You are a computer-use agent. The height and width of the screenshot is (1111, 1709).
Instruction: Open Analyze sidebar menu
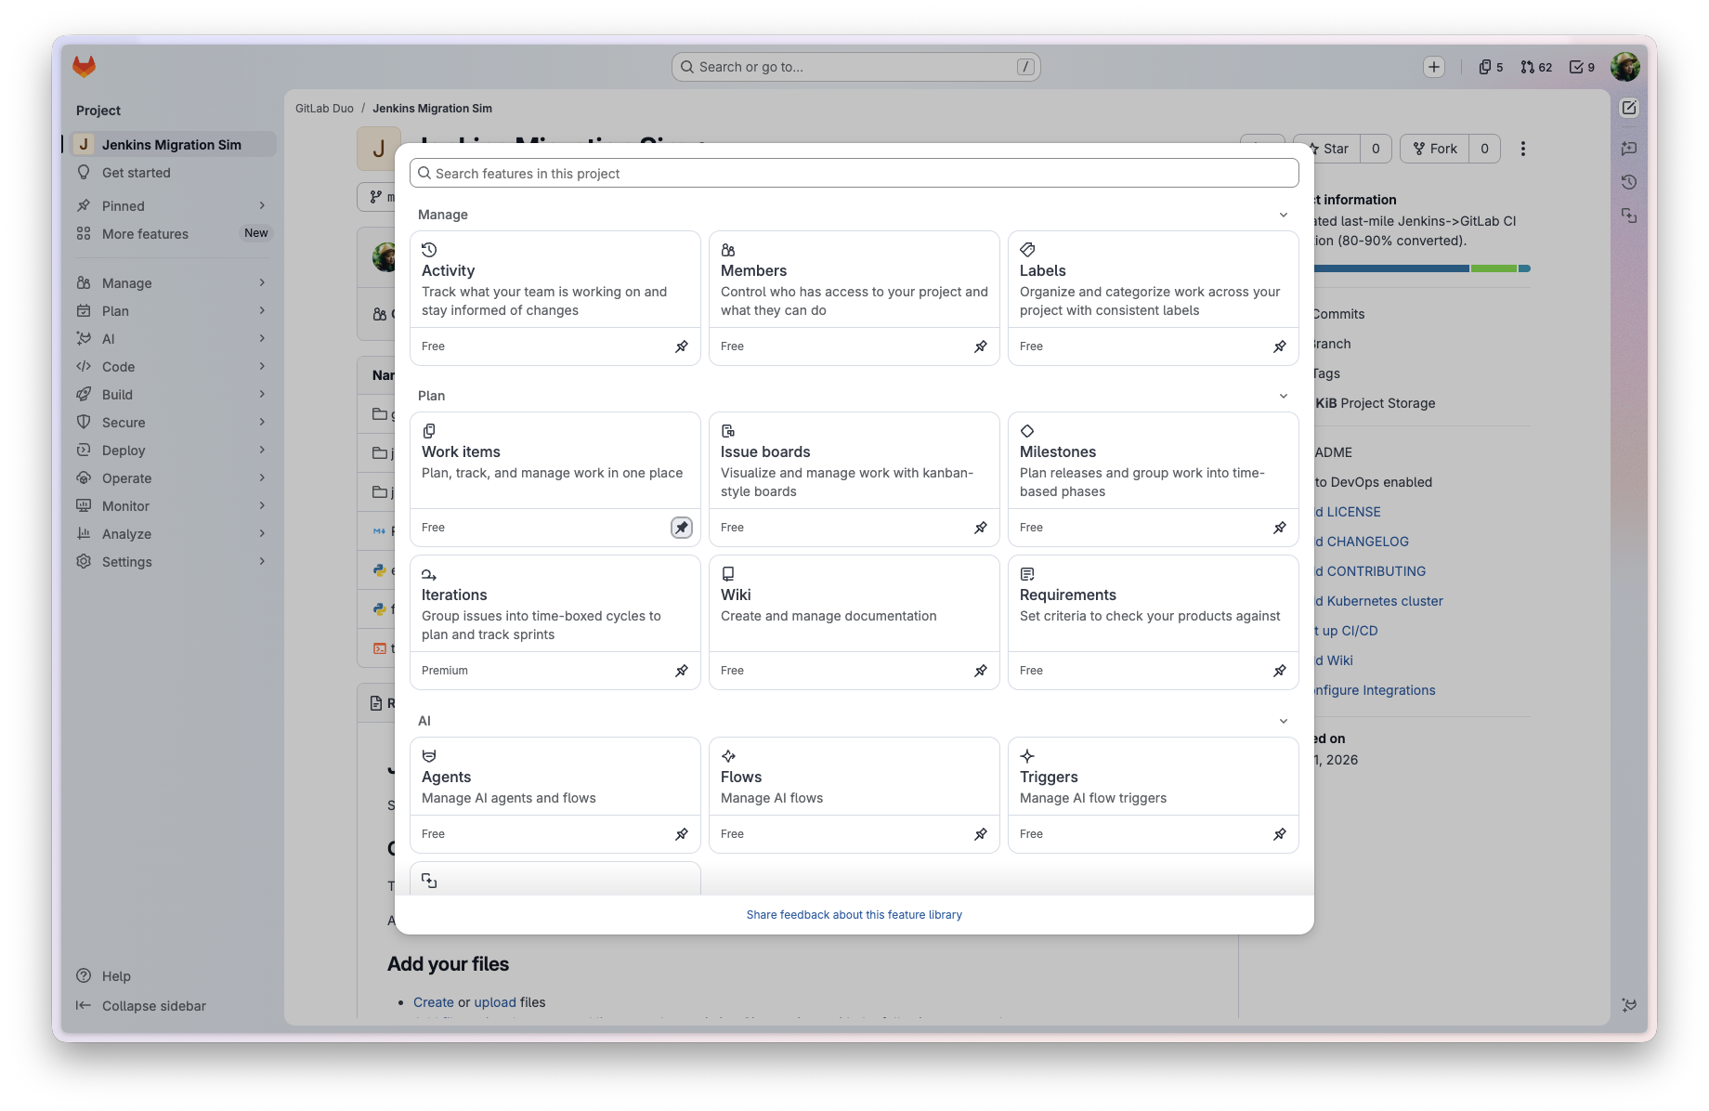click(173, 534)
